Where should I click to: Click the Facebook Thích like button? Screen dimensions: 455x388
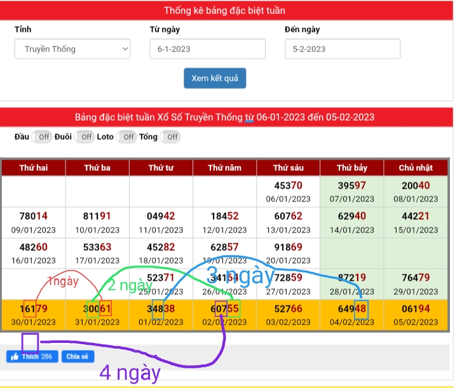pos(32,356)
